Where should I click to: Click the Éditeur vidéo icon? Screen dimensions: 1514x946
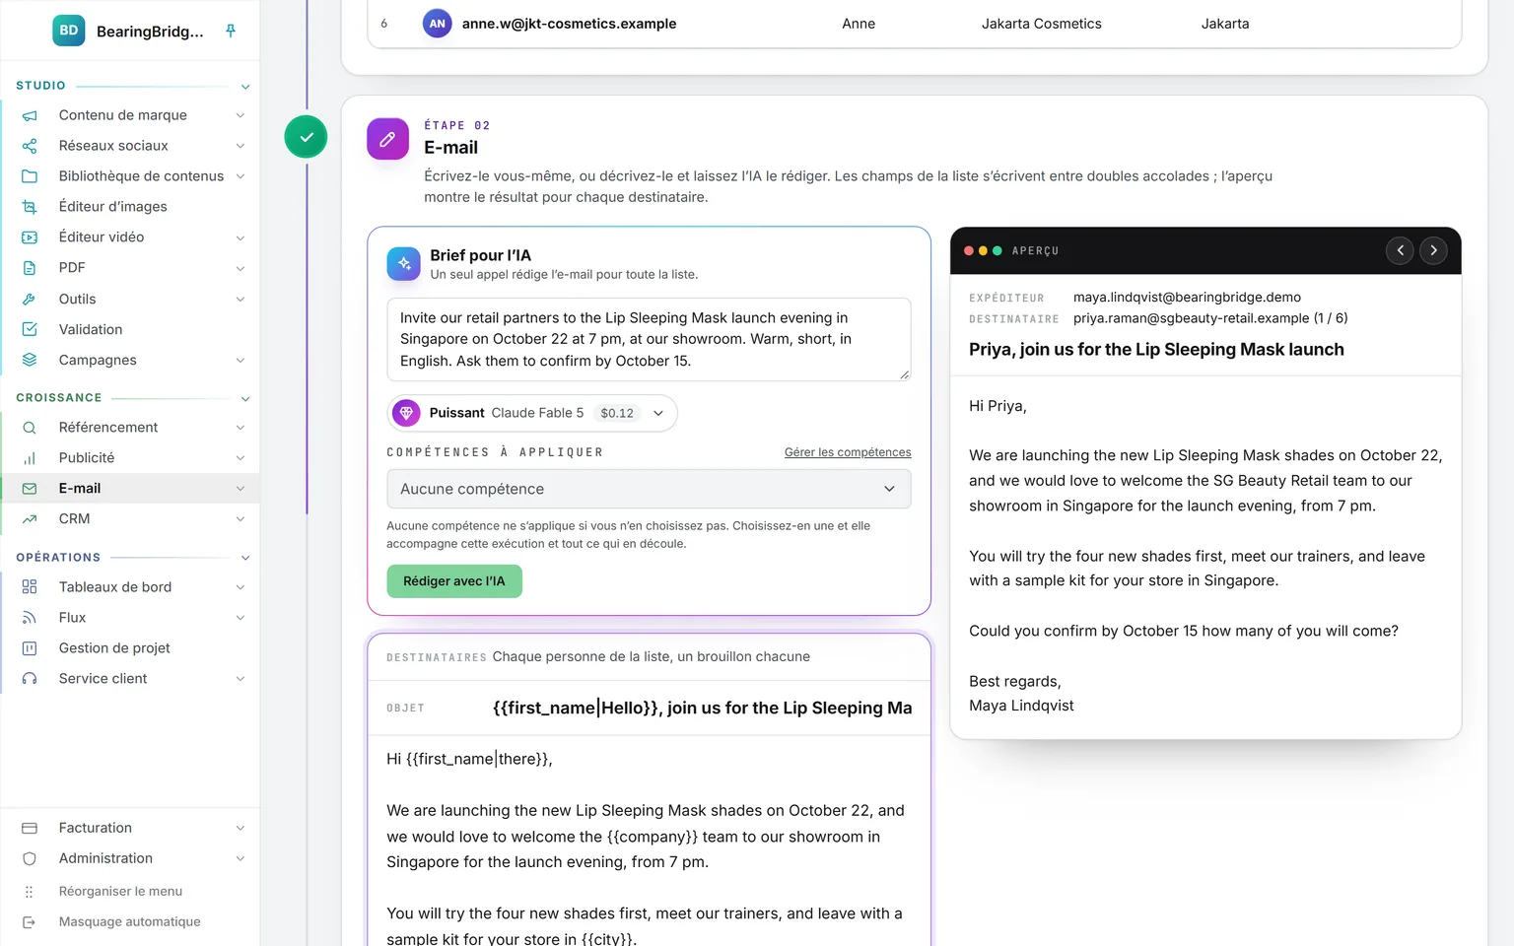click(30, 237)
